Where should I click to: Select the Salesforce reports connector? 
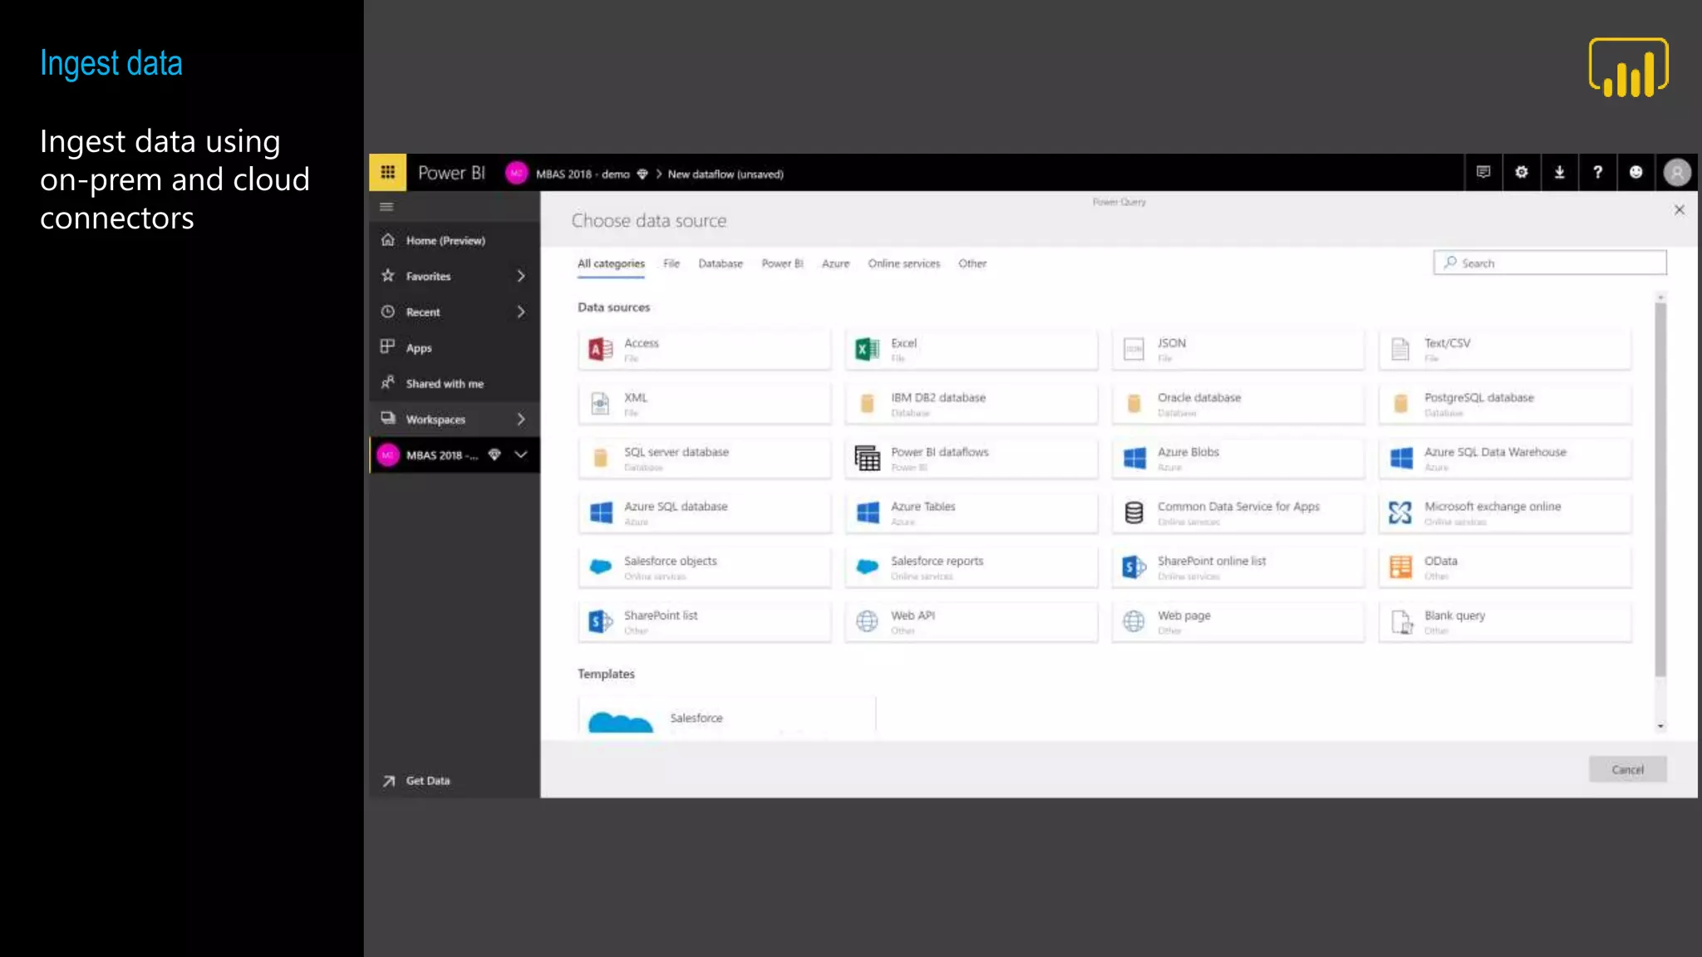pyautogui.click(x=972, y=567)
